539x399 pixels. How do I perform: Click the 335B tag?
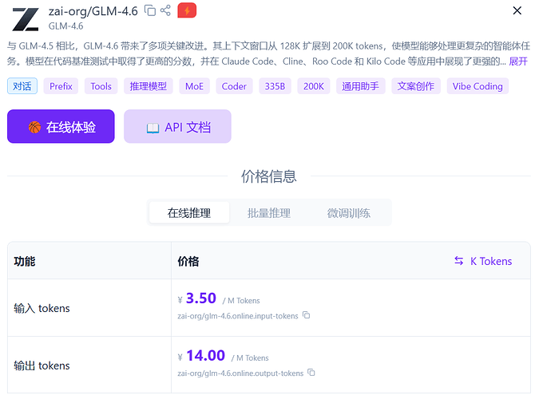(275, 86)
